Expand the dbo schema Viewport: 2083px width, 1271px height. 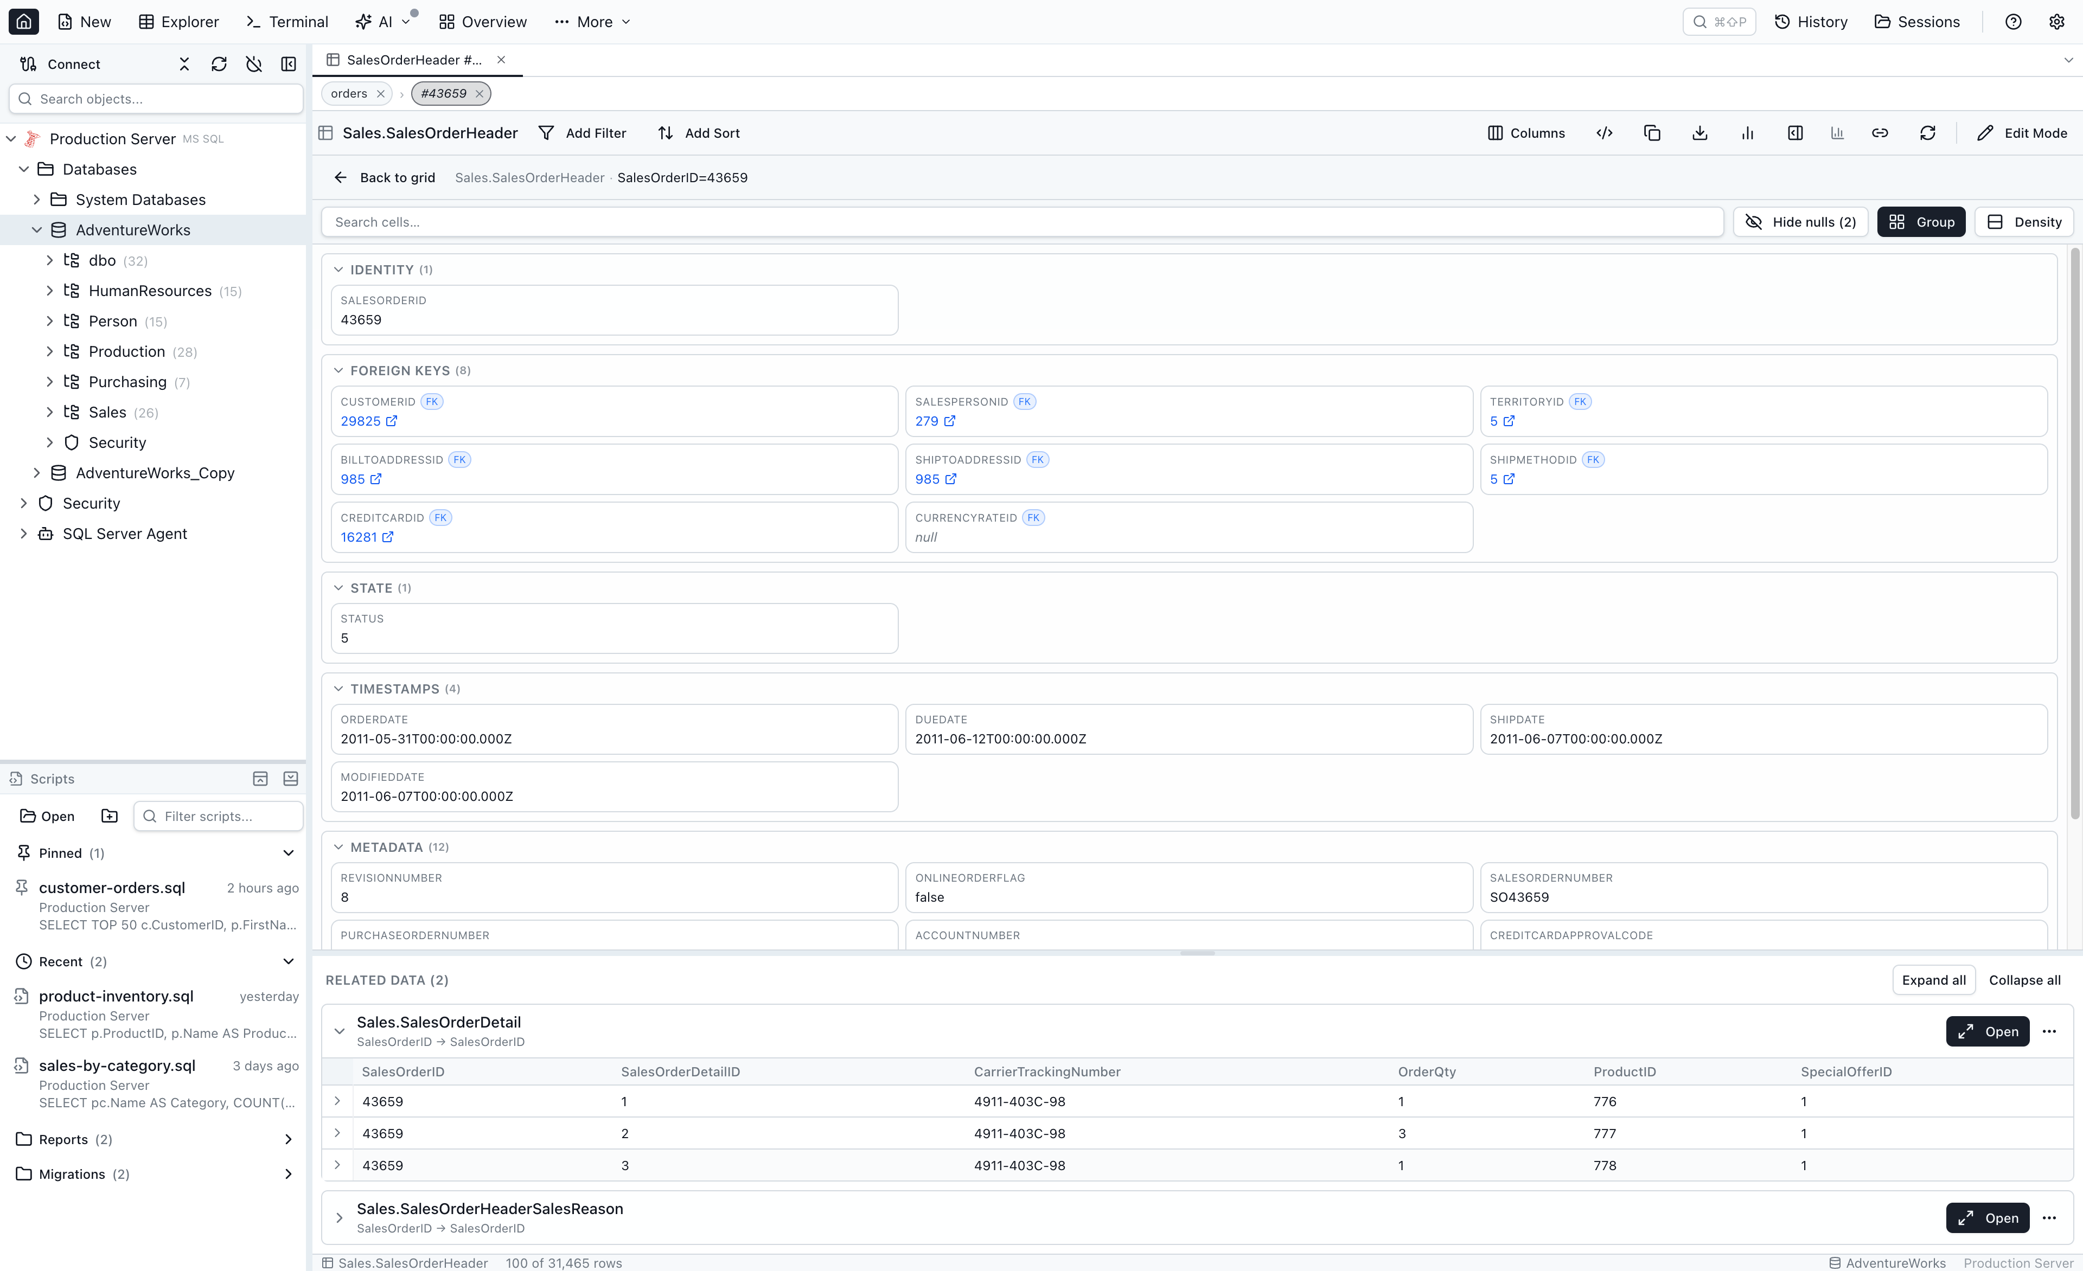50,260
